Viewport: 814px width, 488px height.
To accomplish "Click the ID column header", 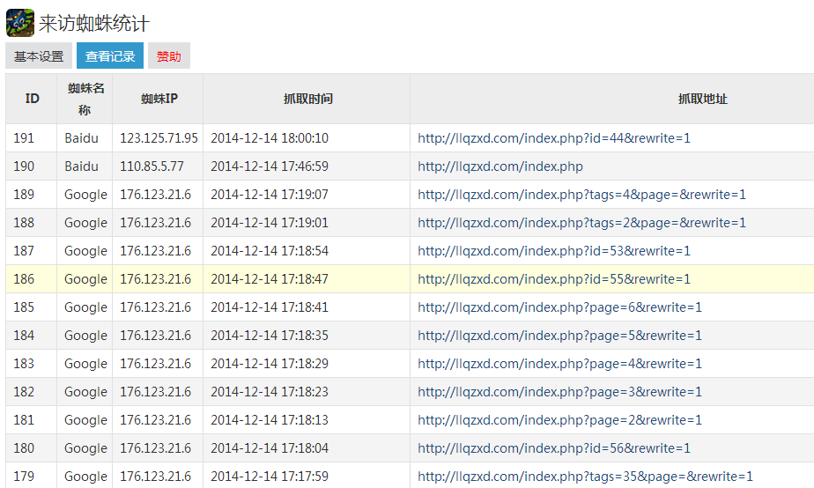I will tap(32, 99).
